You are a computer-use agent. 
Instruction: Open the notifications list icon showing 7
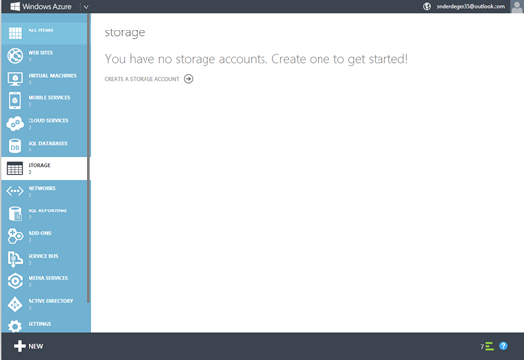pyautogui.click(x=487, y=346)
